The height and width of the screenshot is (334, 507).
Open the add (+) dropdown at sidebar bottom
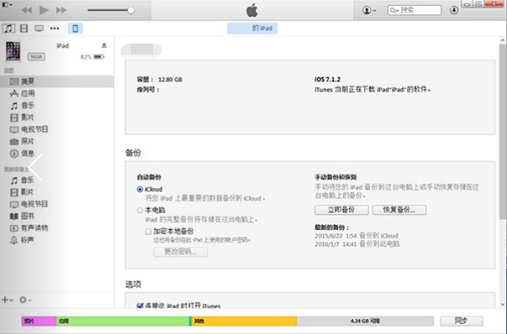pyautogui.click(x=7, y=299)
